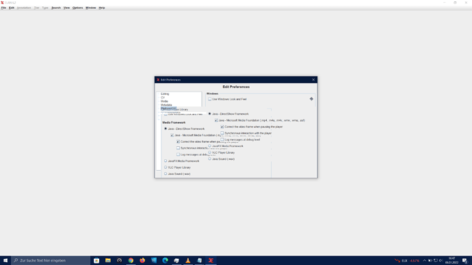
Task: Open the Search menu
Action: 56,8
